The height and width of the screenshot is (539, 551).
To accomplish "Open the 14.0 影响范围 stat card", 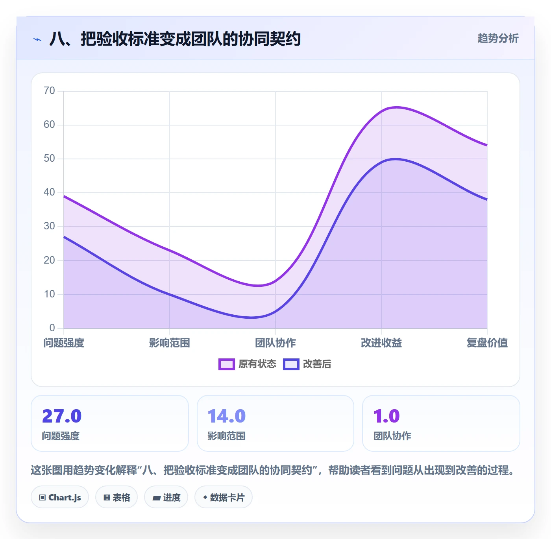I will (275, 423).
